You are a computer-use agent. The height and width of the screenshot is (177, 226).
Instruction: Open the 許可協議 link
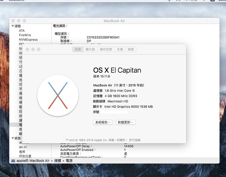click(135, 140)
